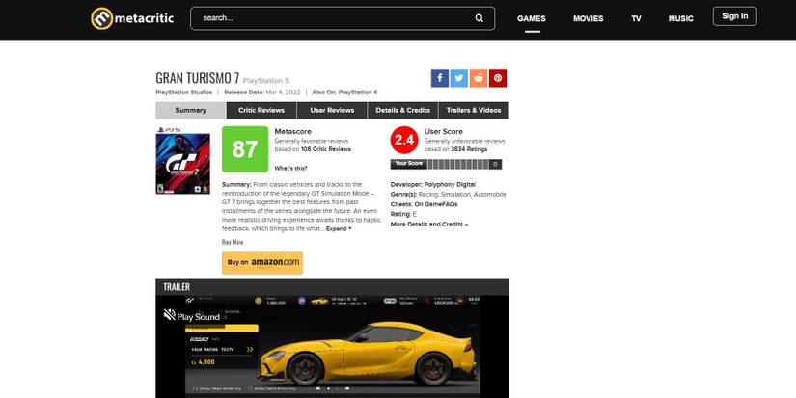
Task: Click the Metascore heading
Action: pyautogui.click(x=293, y=131)
